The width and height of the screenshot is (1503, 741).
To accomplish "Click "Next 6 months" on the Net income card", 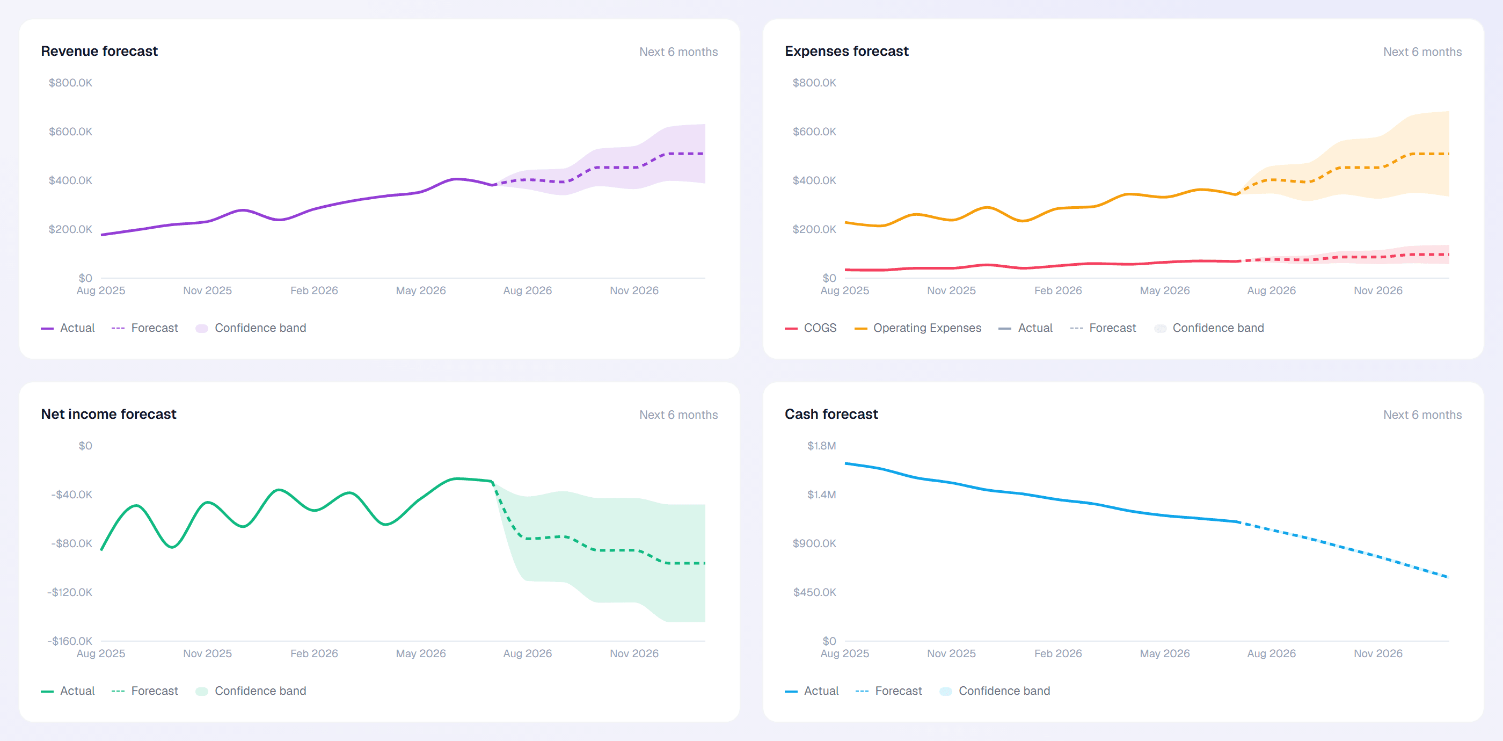I will point(678,415).
